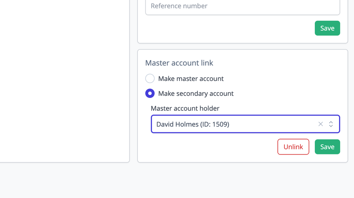This screenshot has height=198, width=354.
Task: Click the up-down chevron in holder field
Action: point(331,124)
